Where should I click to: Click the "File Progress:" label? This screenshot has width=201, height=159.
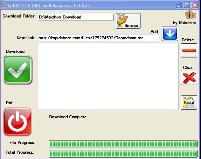(x=22, y=143)
